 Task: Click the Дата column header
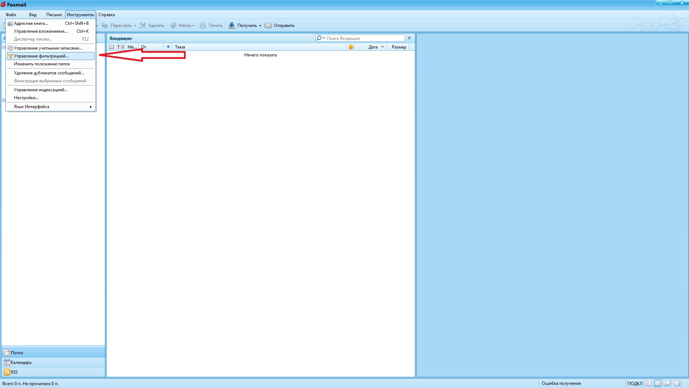pyautogui.click(x=373, y=47)
